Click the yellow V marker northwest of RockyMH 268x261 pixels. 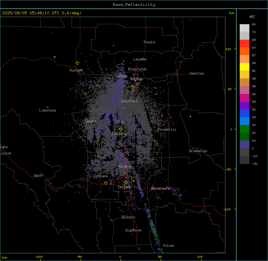point(54,57)
